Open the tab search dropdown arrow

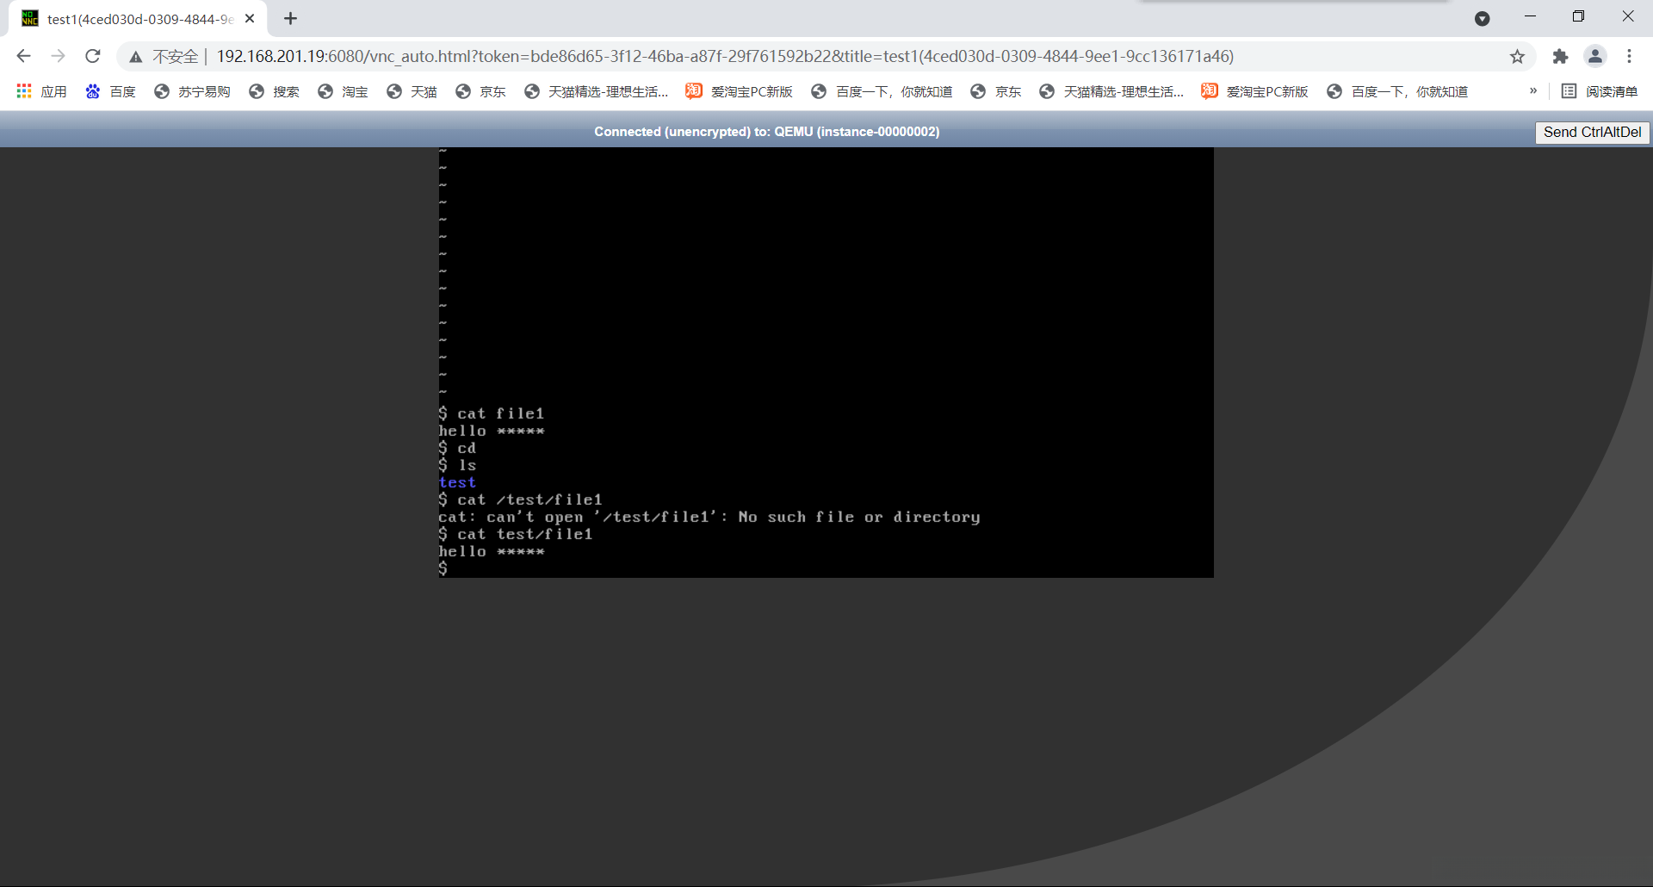coord(1482,19)
